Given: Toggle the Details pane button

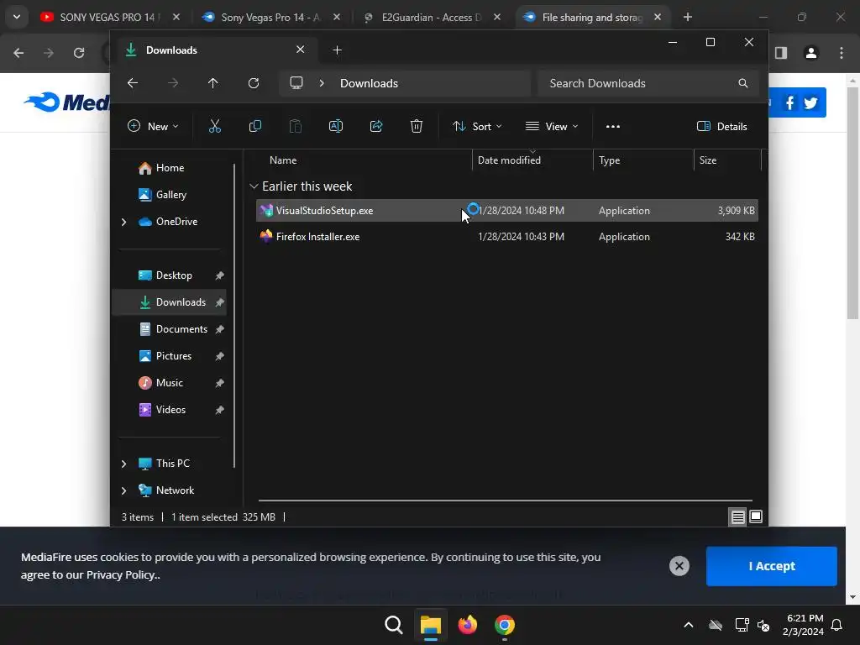Looking at the screenshot, I should pyautogui.click(x=721, y=127).
